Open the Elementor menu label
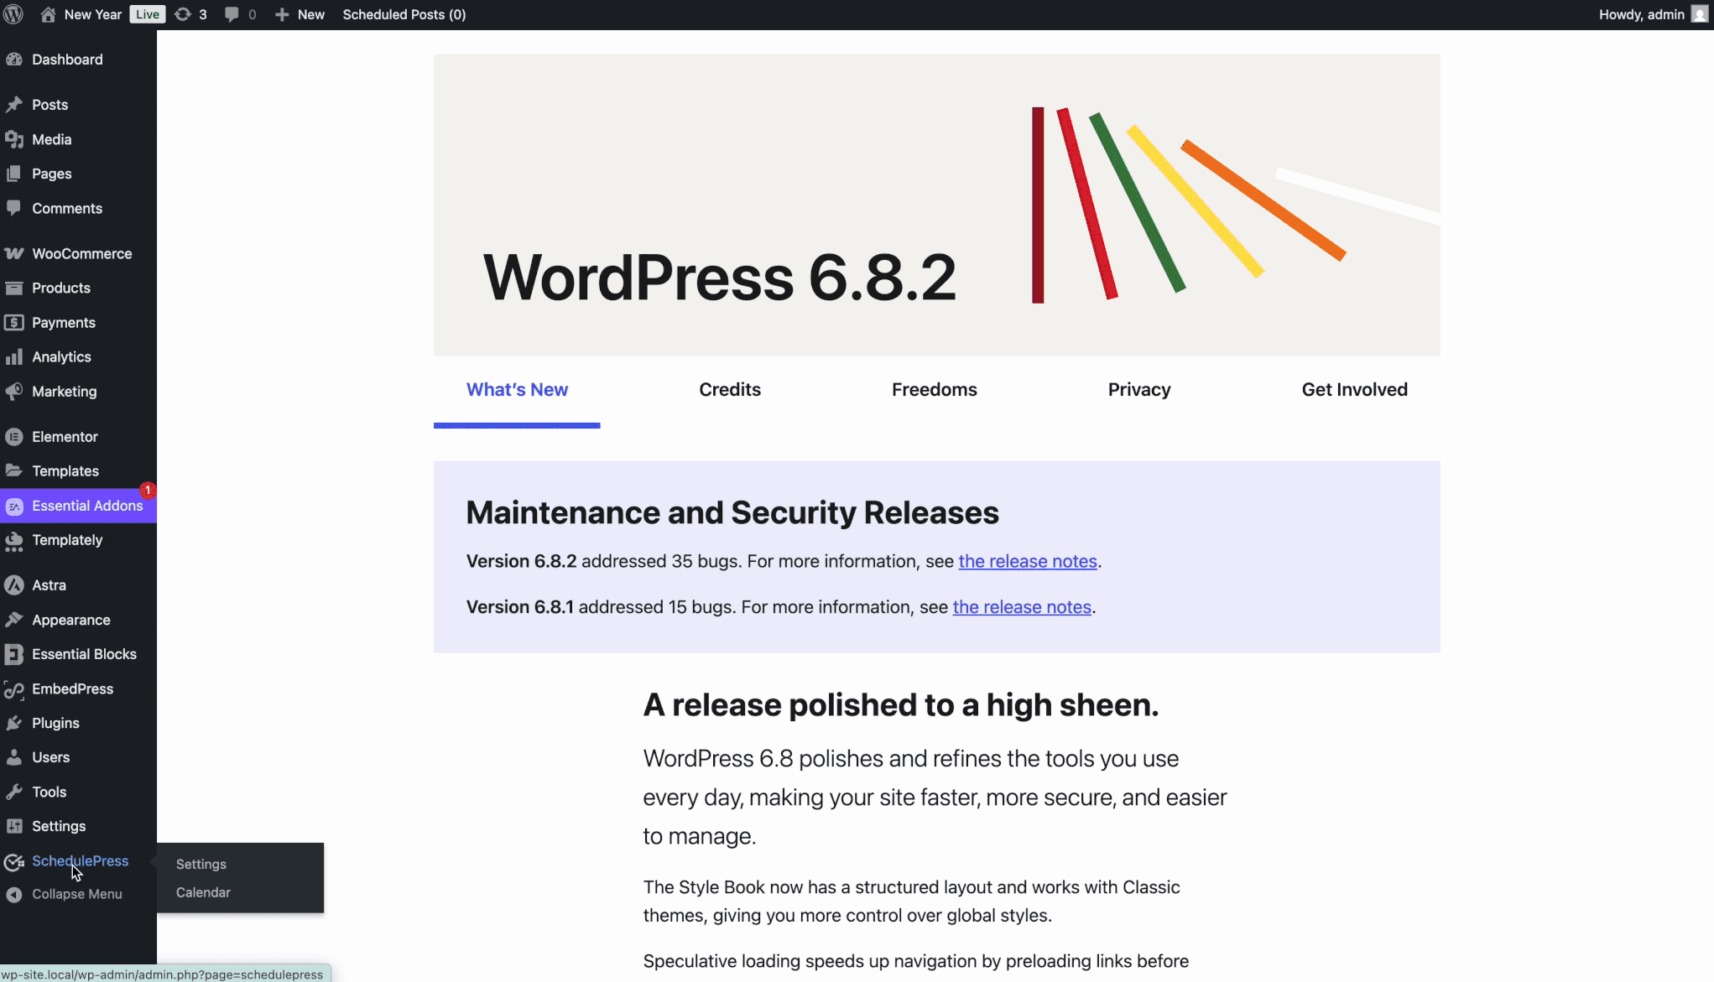 tap(65, 436)
